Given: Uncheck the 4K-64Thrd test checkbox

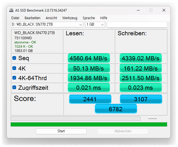Looking at the screenshot, I should pyautogui.click(x=14, y=78).
